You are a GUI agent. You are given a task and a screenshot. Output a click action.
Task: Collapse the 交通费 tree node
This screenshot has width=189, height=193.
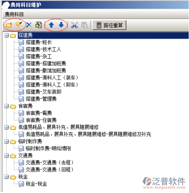pyautogui.click(x=6, y=156)
